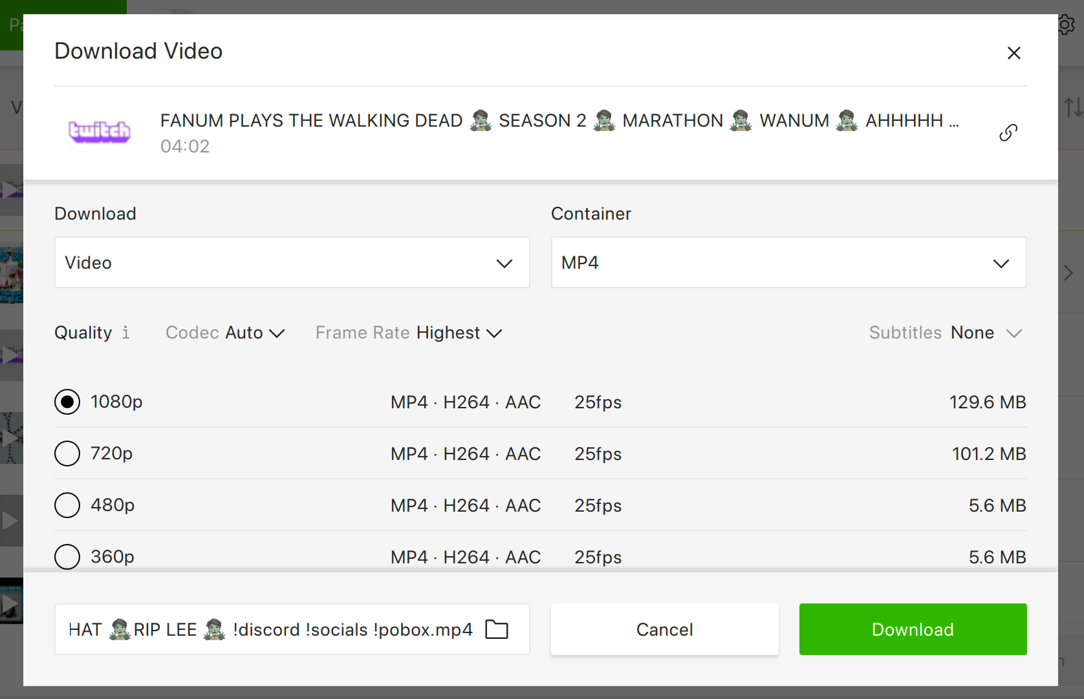Select the 360p quality radio button
1084x699 pixels.
[x=67, y=557]
